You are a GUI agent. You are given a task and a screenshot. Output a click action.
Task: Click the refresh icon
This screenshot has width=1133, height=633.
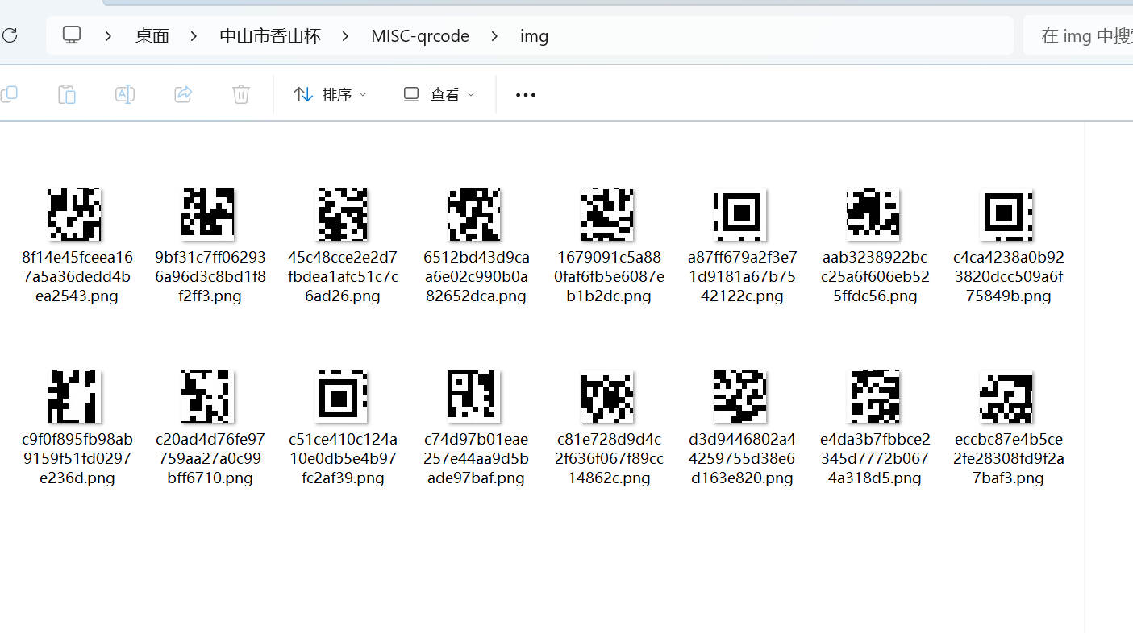point(10,35)
